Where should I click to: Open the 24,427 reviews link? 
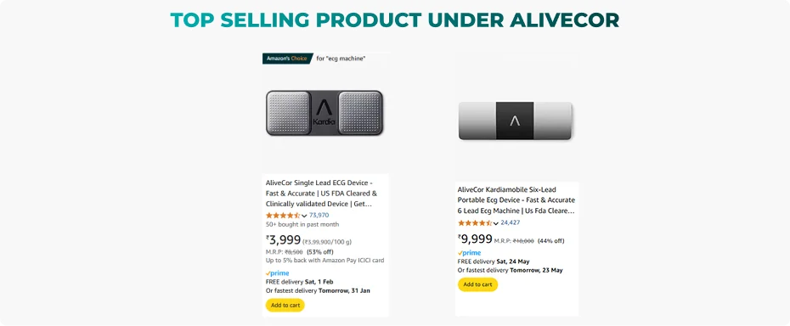(511, 222)
